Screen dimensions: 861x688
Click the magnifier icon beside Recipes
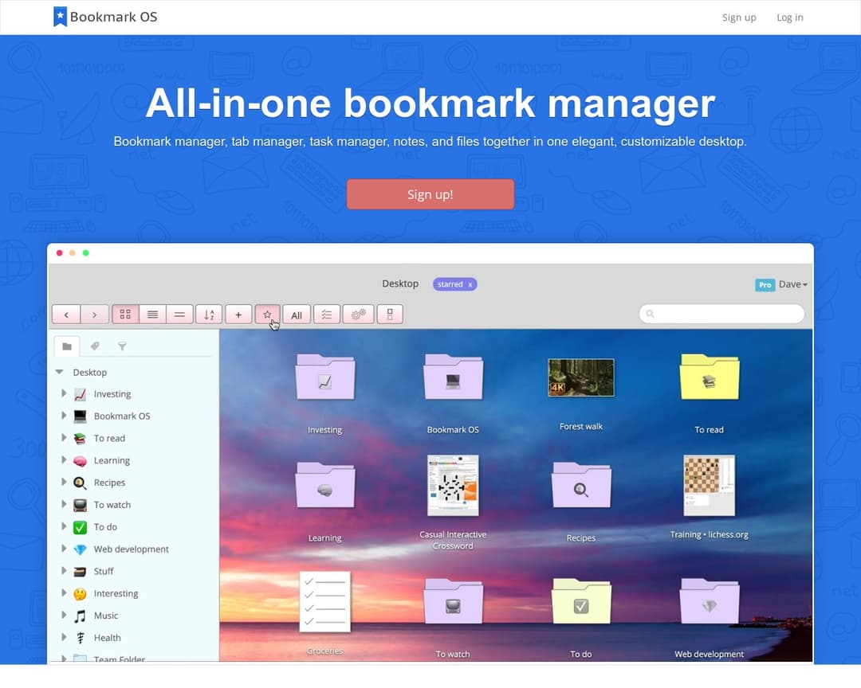point(81,483)
